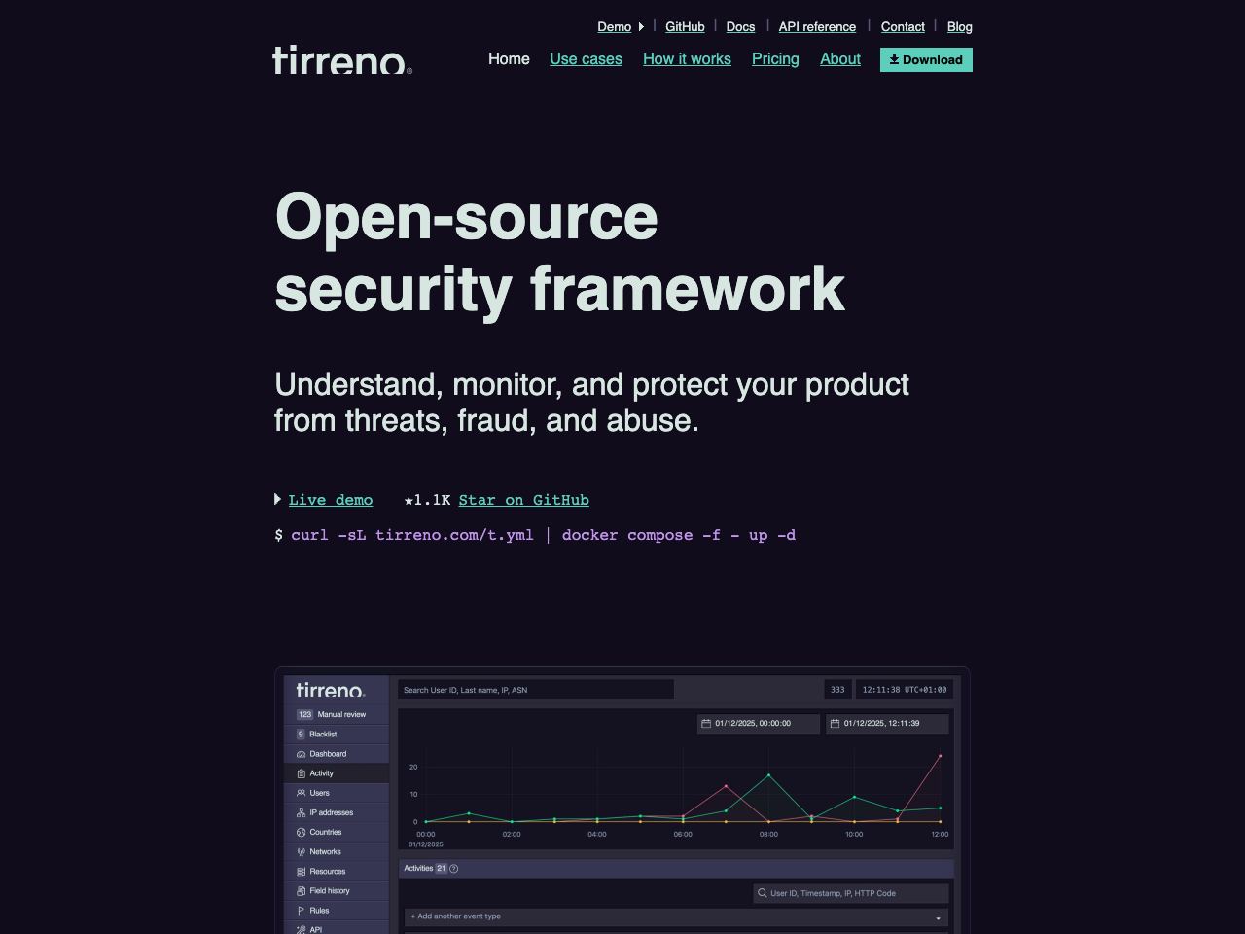Click the help icon beside Activities count
The image size is (1245, 934).
pos(453,868)
